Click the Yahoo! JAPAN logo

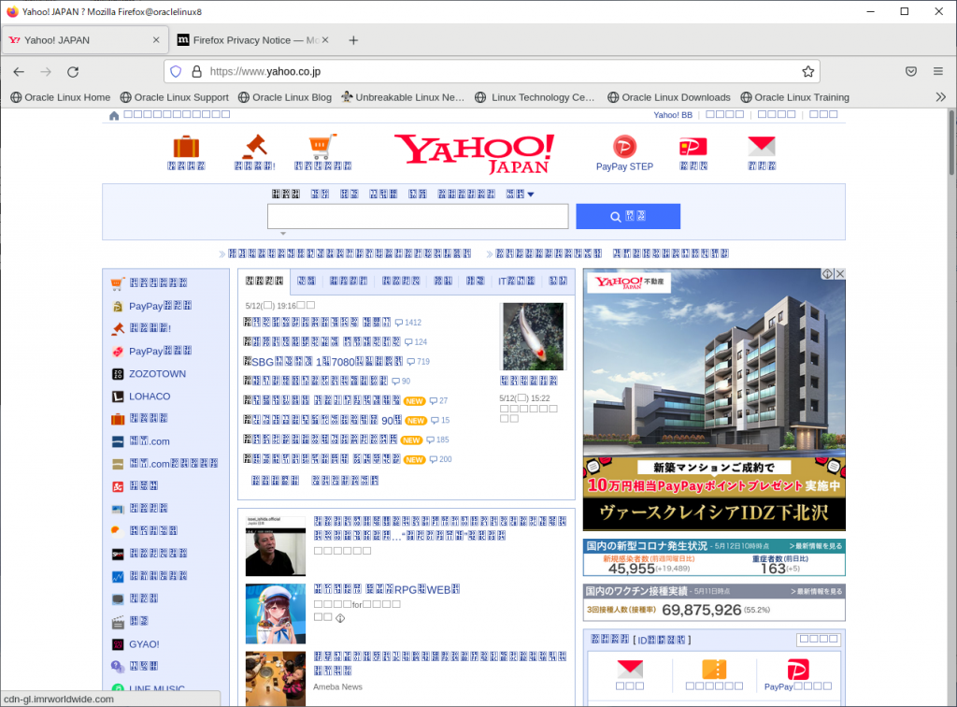(x=474, y=153)
